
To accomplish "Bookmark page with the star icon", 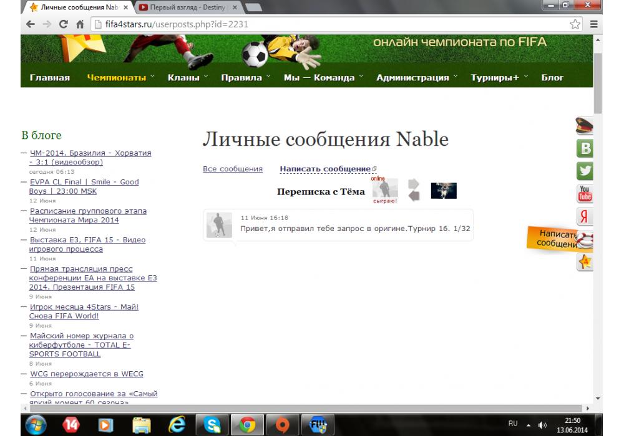I will (x=576, y=24).
